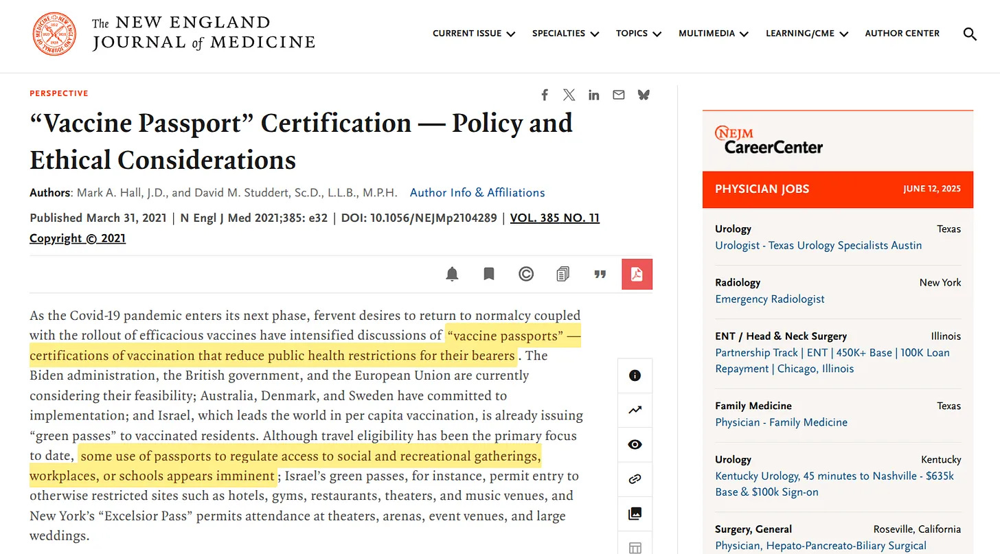This screenshot has height=554, width=1000.
Task: Click the NEJM circular seal logo
Action: pyautogui.click(x=54, y=34)
